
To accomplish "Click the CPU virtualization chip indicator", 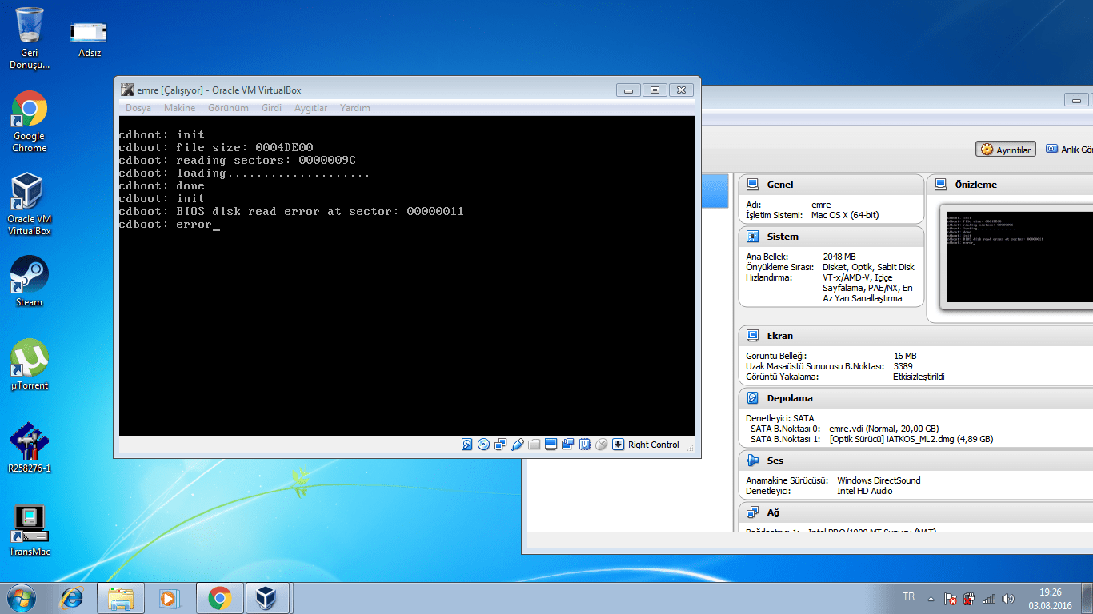I will point(584,445).
